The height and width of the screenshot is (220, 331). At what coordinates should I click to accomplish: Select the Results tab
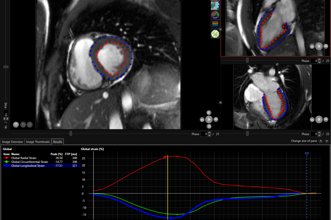click(x=57, y=142)
